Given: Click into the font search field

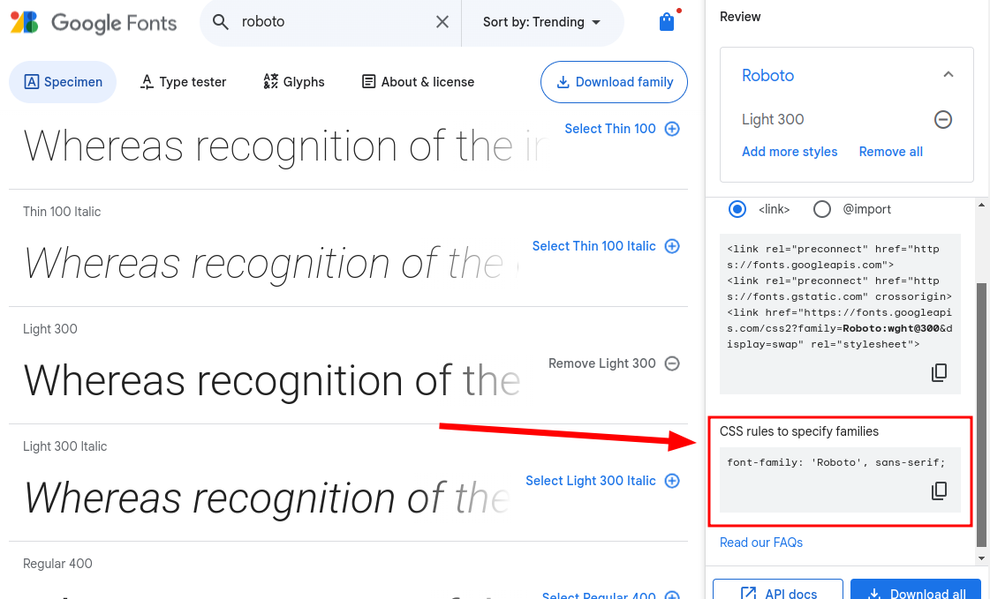Looking at the screenshot, I should 336,22.
